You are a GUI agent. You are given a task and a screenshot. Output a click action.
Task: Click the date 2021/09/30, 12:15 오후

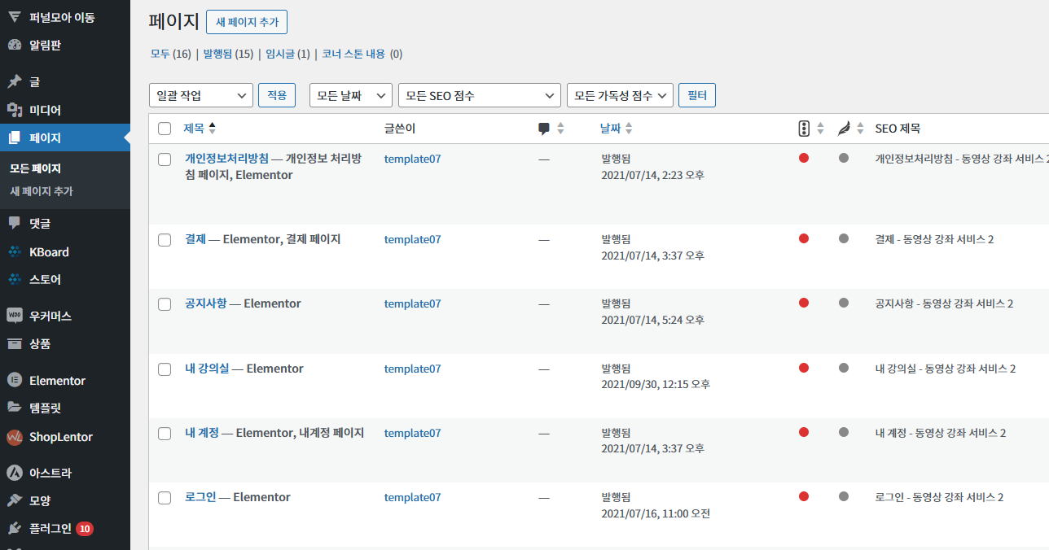pyautogui.click(x=656, y=384)
